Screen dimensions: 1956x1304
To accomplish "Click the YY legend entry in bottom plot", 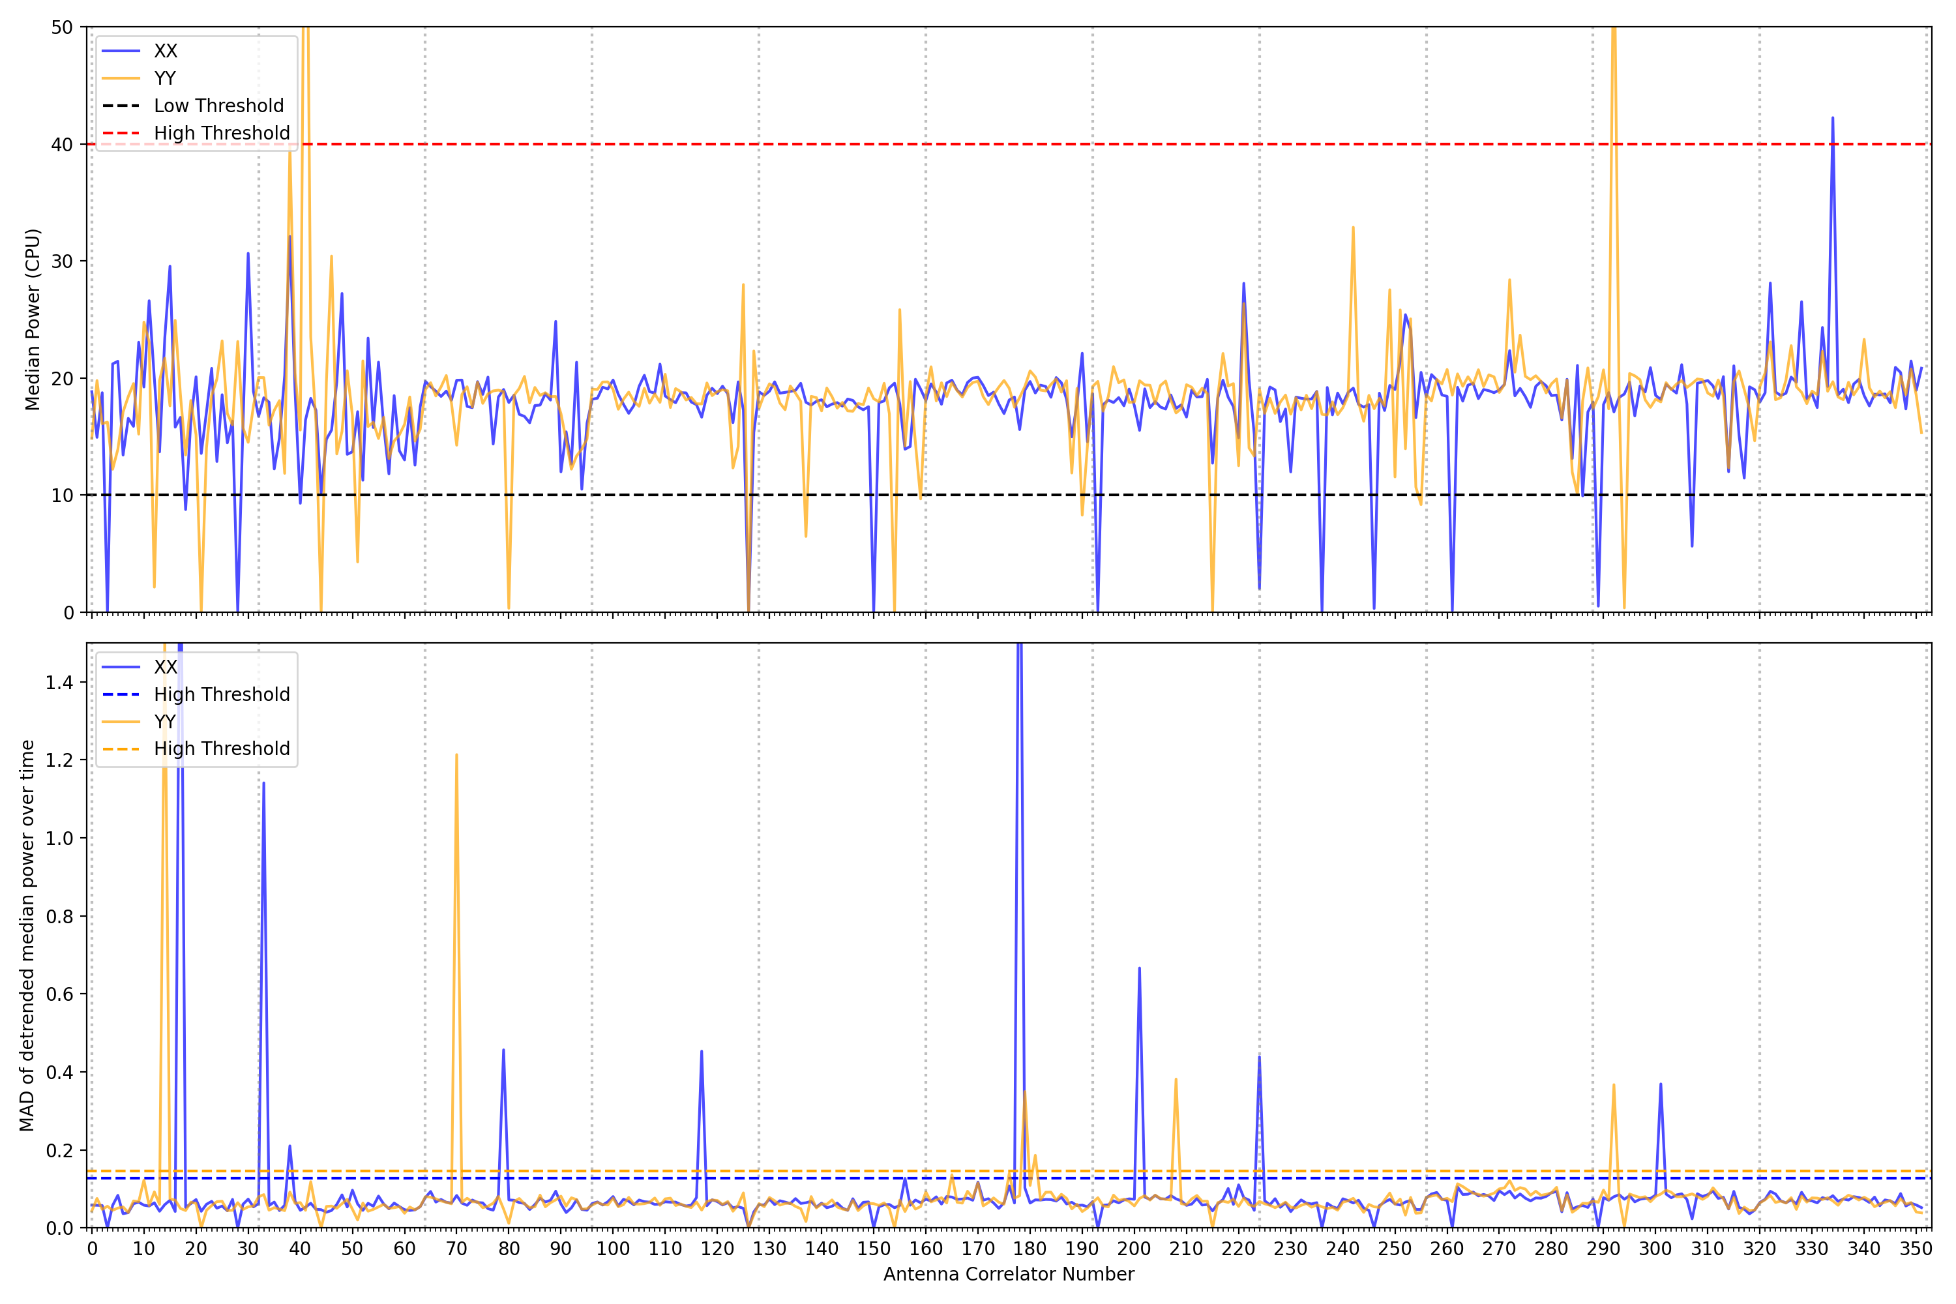I will click(x=165, y=722).
